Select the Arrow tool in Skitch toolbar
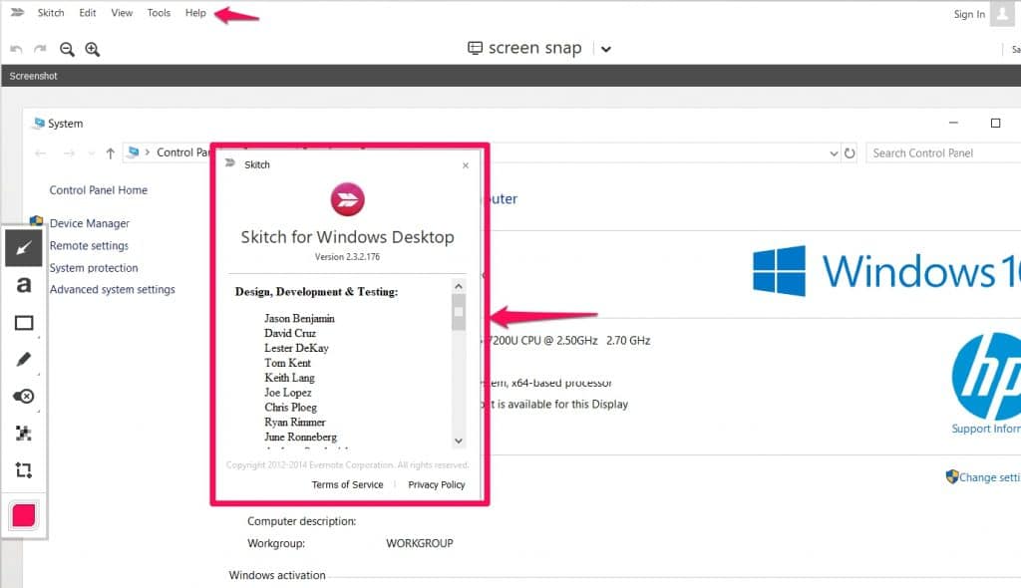The image size is (1021, 588). coord(24,247)
